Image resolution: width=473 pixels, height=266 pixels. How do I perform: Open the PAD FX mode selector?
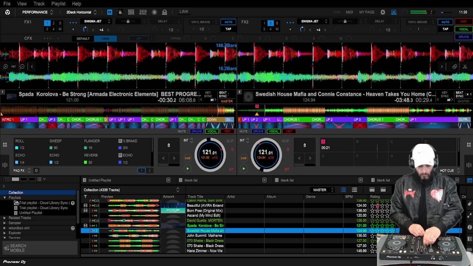(22, 171)
